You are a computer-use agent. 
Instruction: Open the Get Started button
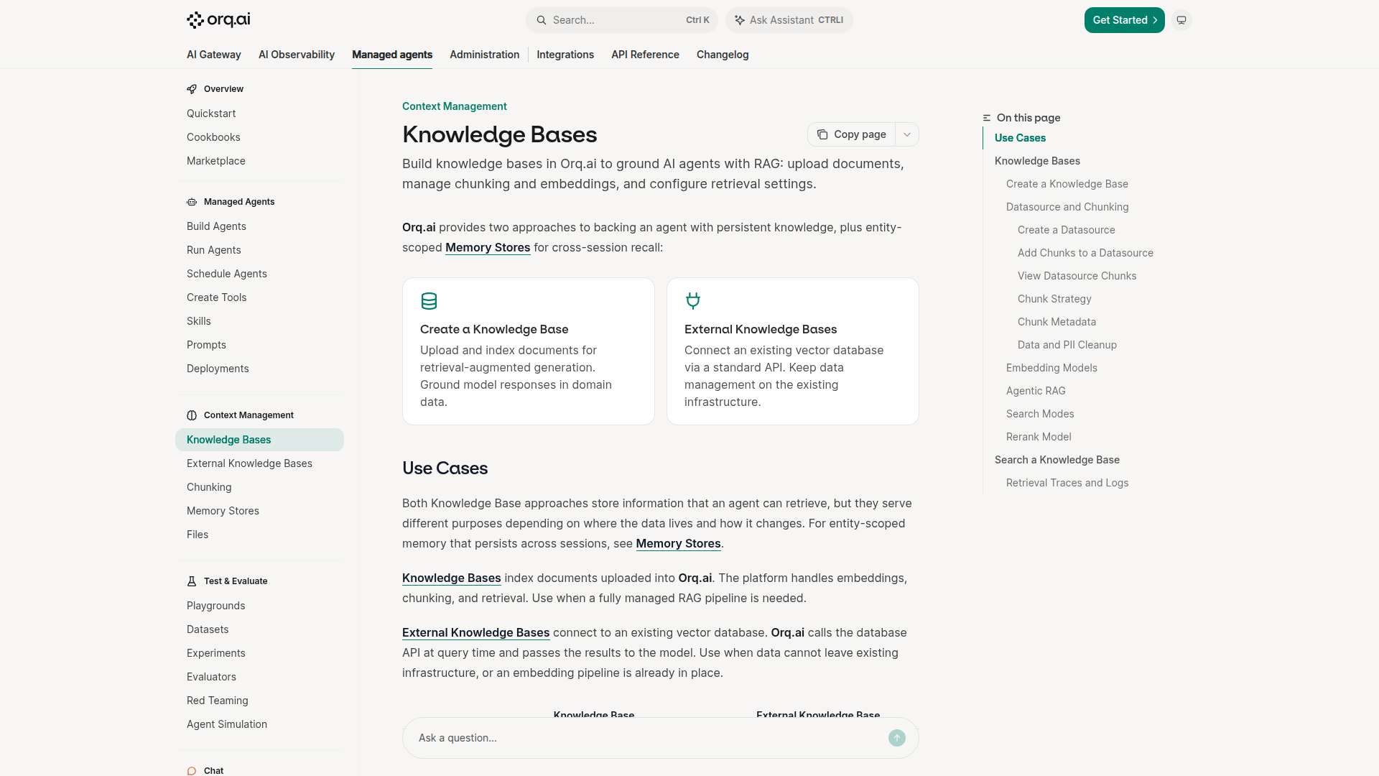coord(1124,20)
